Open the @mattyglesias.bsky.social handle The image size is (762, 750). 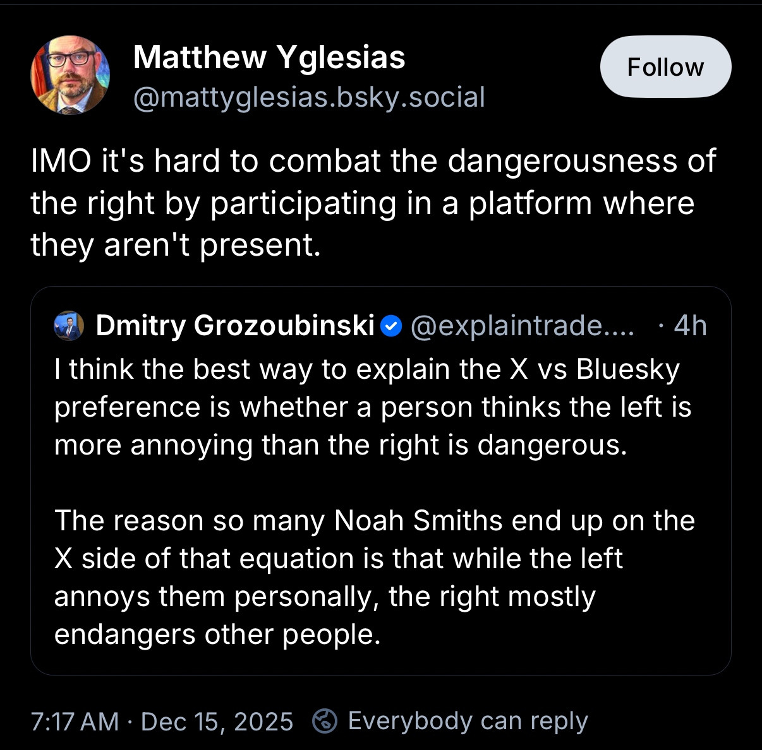pyautogui.click(x=309, y=97)
